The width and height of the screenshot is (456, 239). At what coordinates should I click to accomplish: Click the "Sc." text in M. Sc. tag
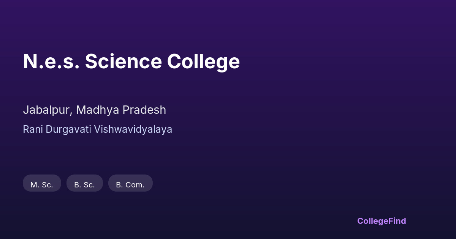tap(47, 185)
